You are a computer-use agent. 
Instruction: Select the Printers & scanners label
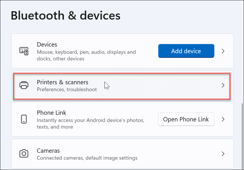[62, 82]
